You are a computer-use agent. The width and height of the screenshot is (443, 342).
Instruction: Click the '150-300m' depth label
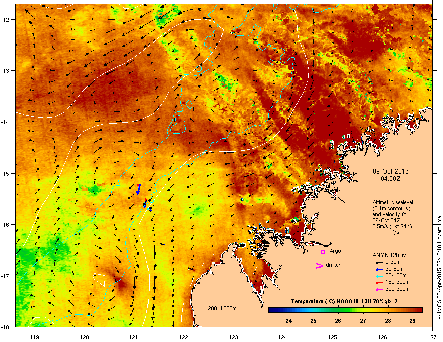tap(397, 282)
